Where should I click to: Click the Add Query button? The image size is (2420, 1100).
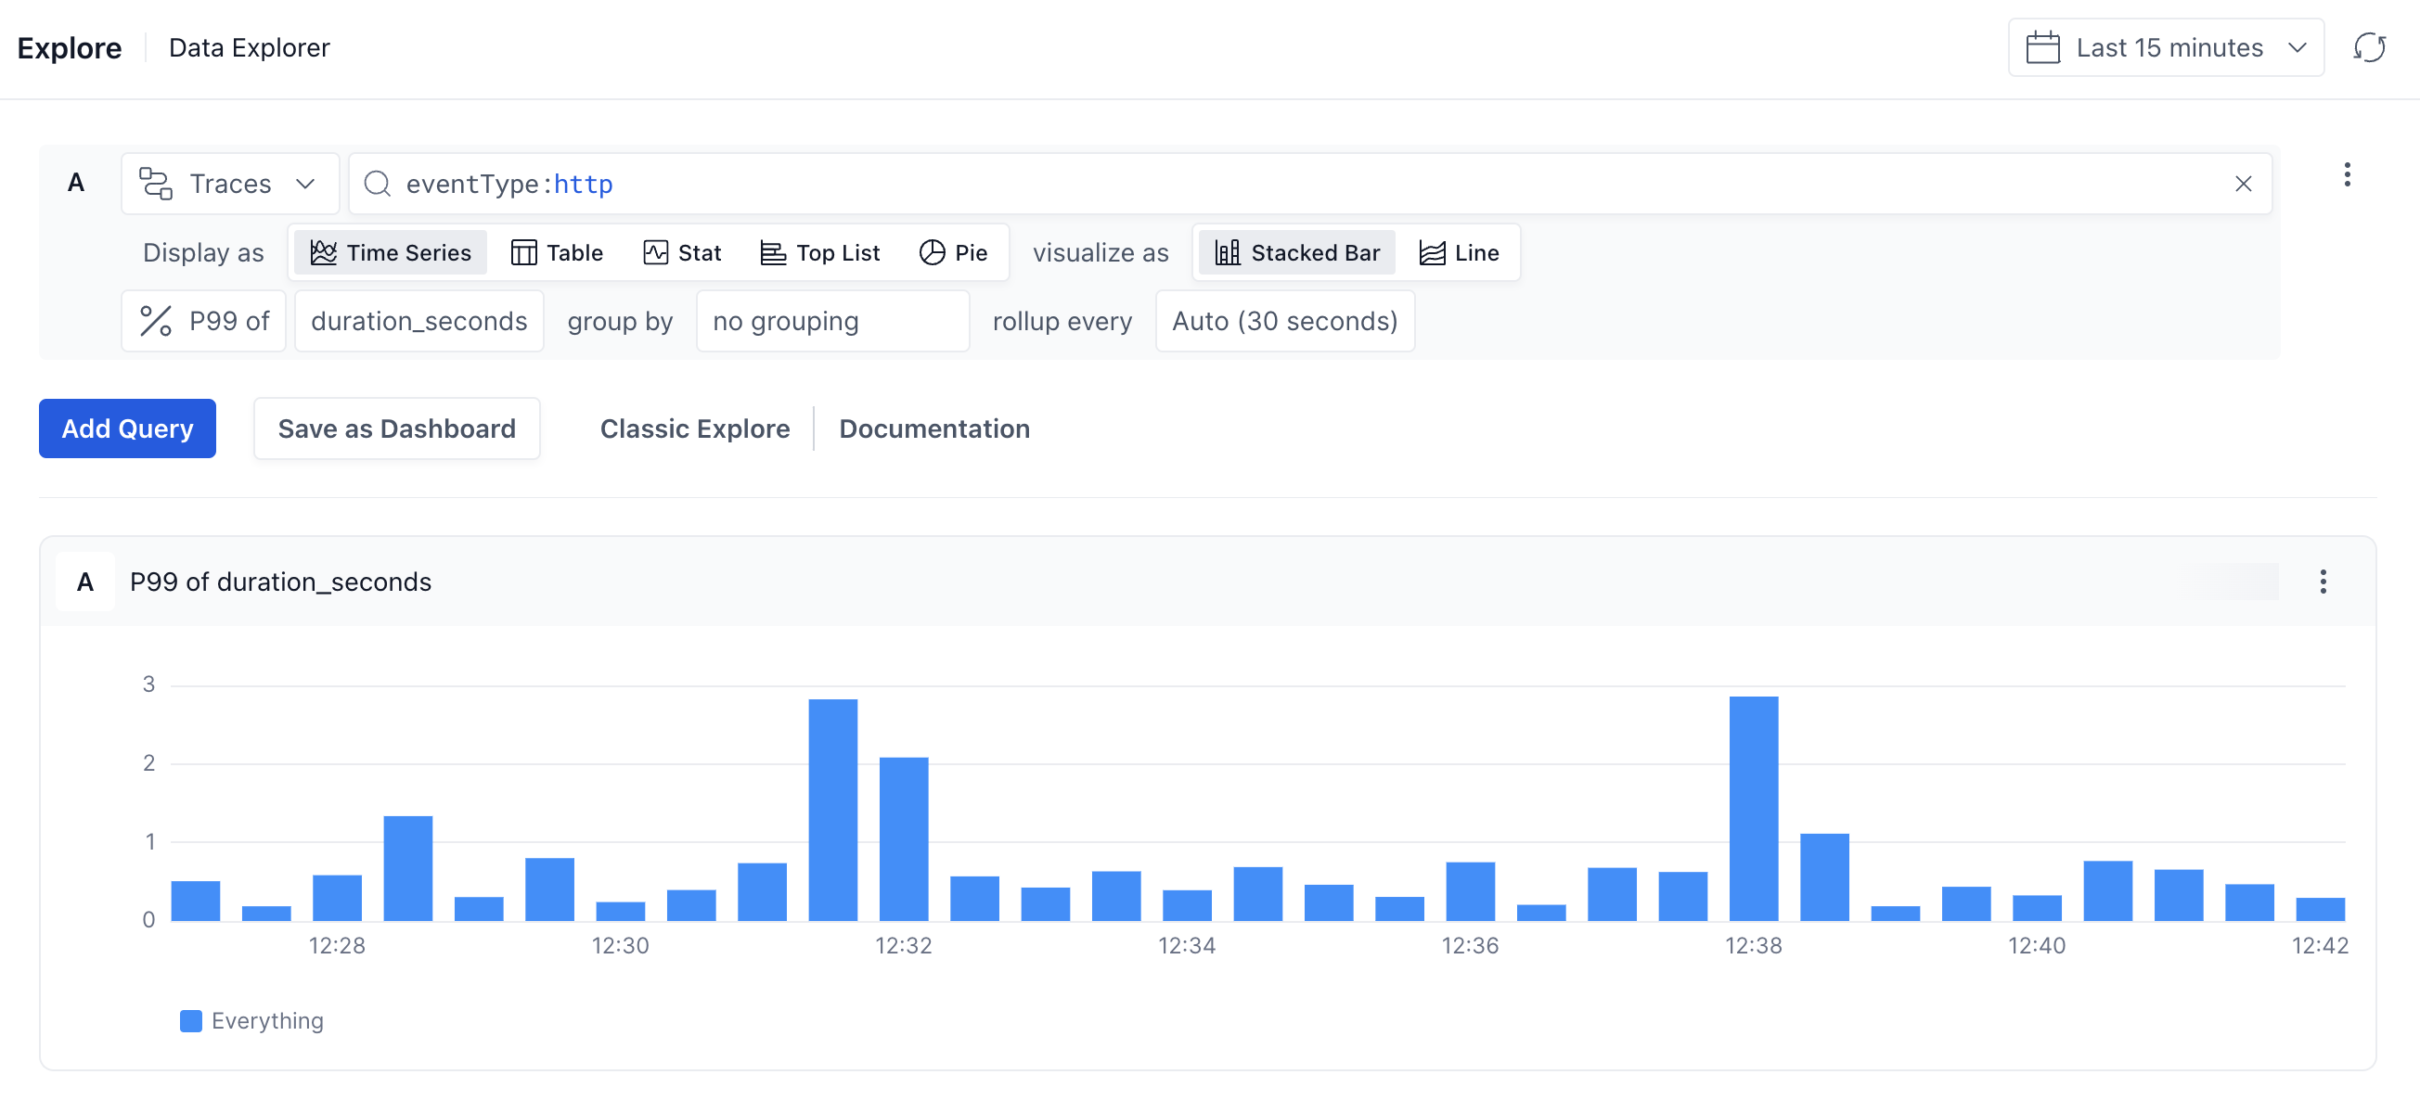pyautogui.click(x=127, y=428)
